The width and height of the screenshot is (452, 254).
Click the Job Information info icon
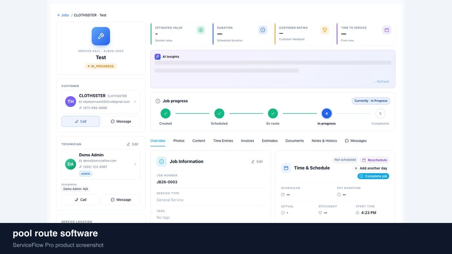pos(162,162)
